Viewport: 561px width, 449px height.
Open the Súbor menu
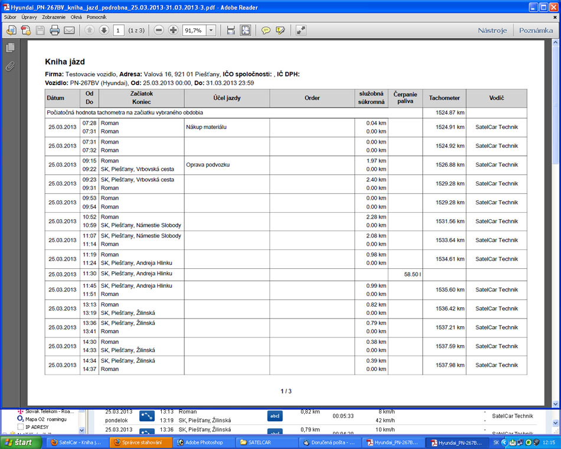10,17
